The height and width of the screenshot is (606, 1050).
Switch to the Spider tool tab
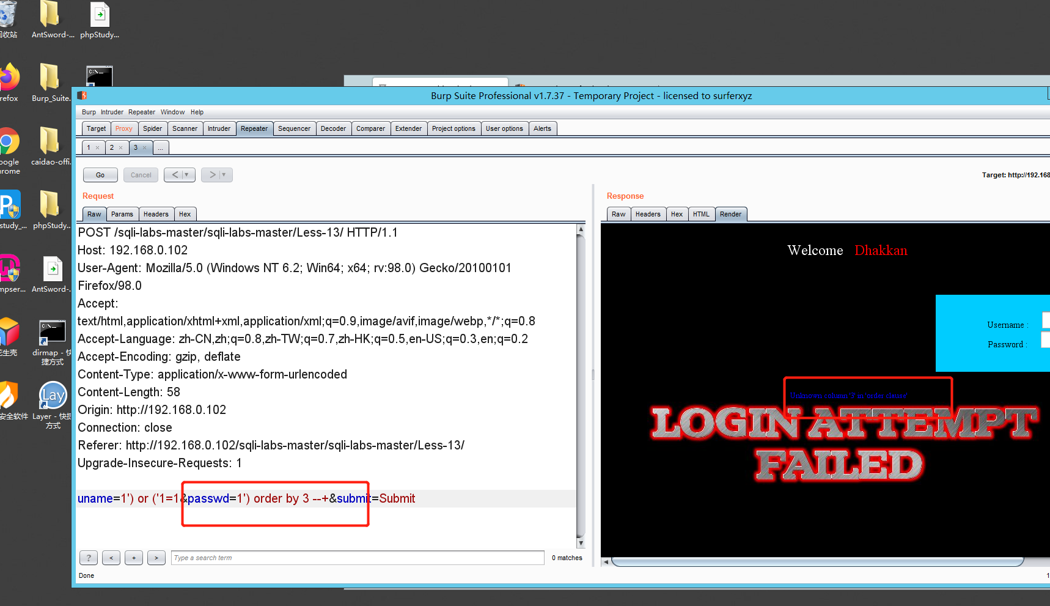pyautogui.click(x=153, y=128)
